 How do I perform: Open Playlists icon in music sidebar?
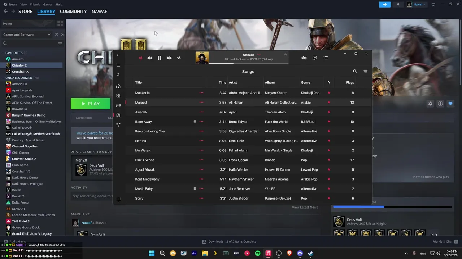tap(118, 124)
